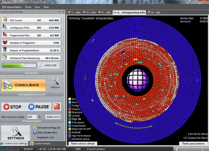Image resolution: width=209 pixels, height=151 pixels.
Task: Click the cyan legend color swatch
Action: click(x=70, y=102)
